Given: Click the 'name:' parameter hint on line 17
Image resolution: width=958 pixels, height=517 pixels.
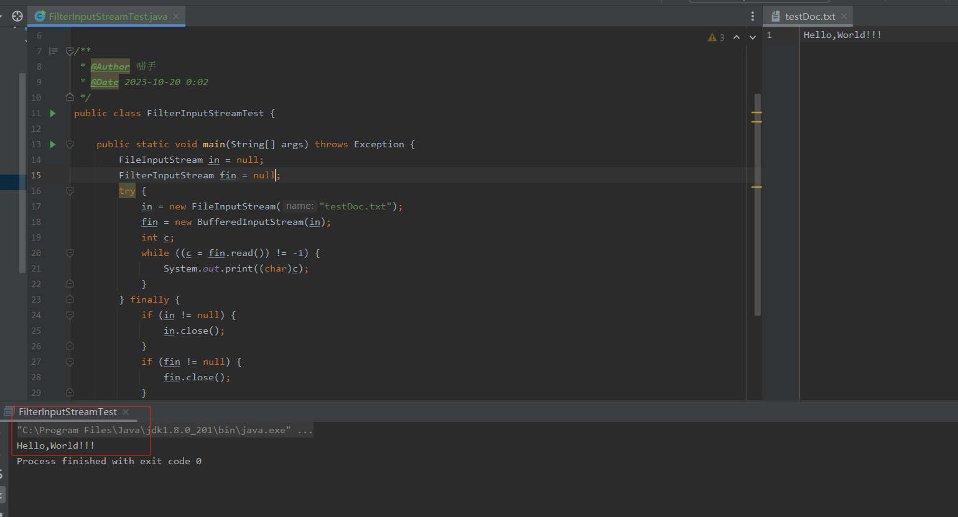Looking at the screenshot, I should [300, 206].
